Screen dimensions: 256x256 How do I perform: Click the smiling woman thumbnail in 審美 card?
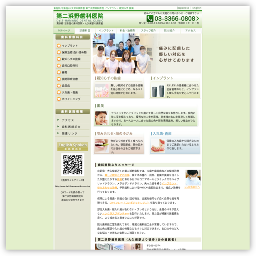tap(102, 118)
